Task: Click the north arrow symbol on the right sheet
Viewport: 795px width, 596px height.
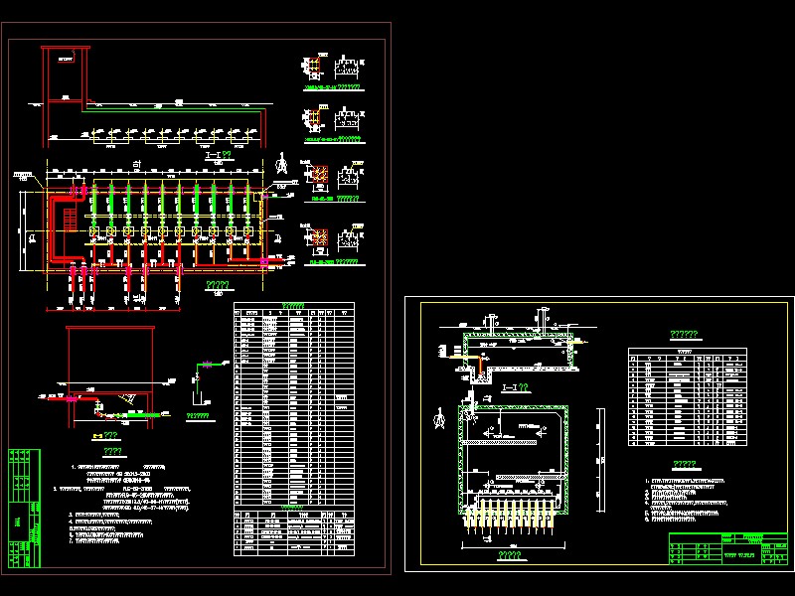Action: [x=439, y=418]
